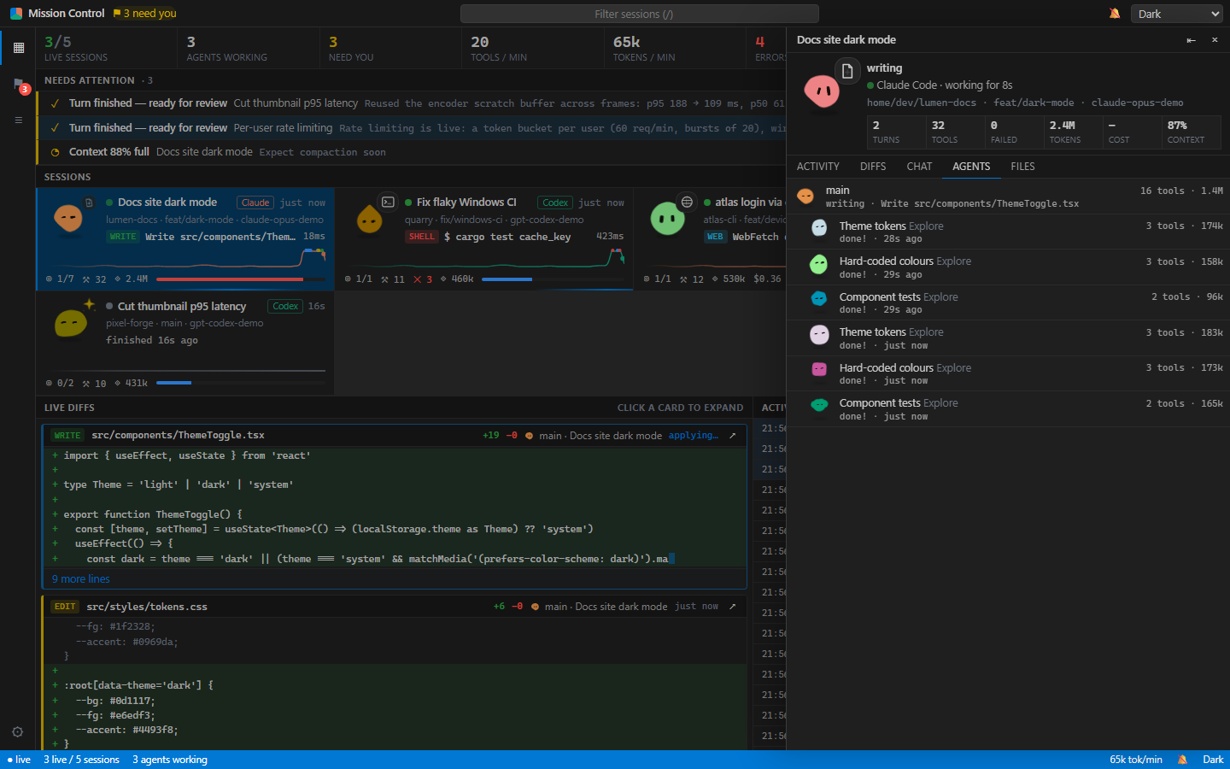Show 9 more lines in ThemeToggle diff
This screenshot has height=769, width=1230.
(80, 579)
